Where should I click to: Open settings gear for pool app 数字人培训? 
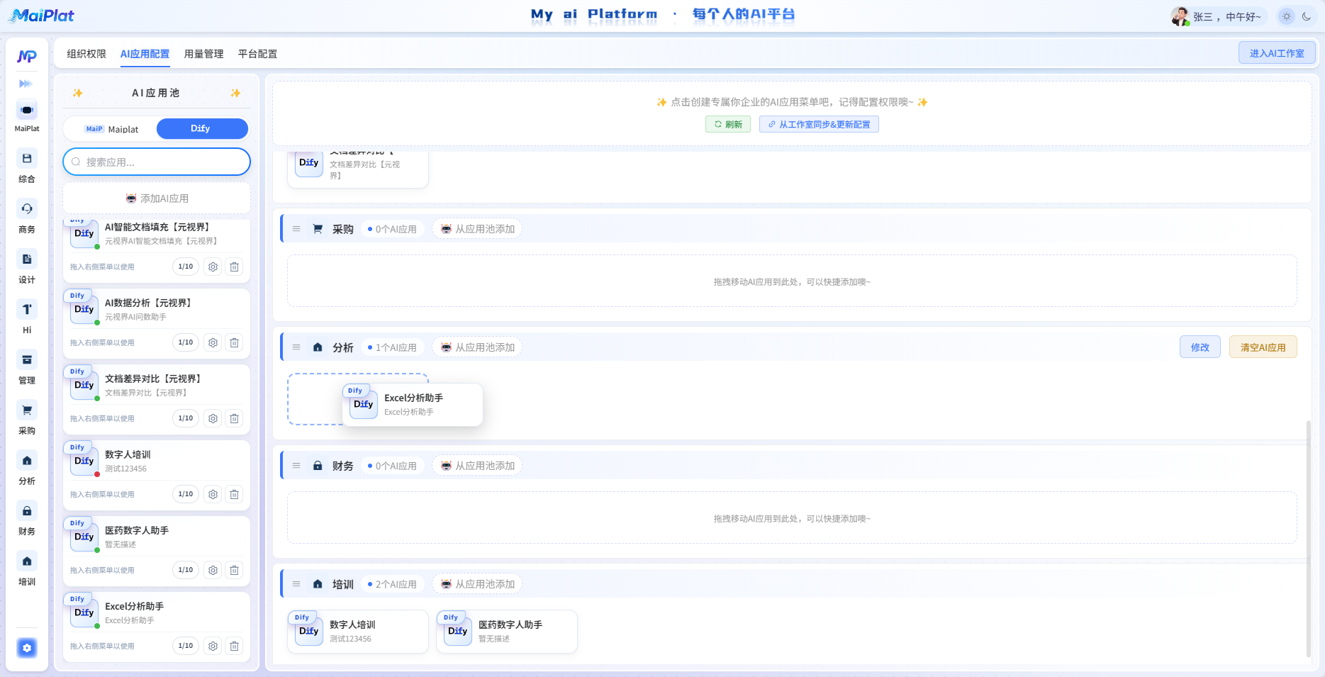(x=213, y=494)
